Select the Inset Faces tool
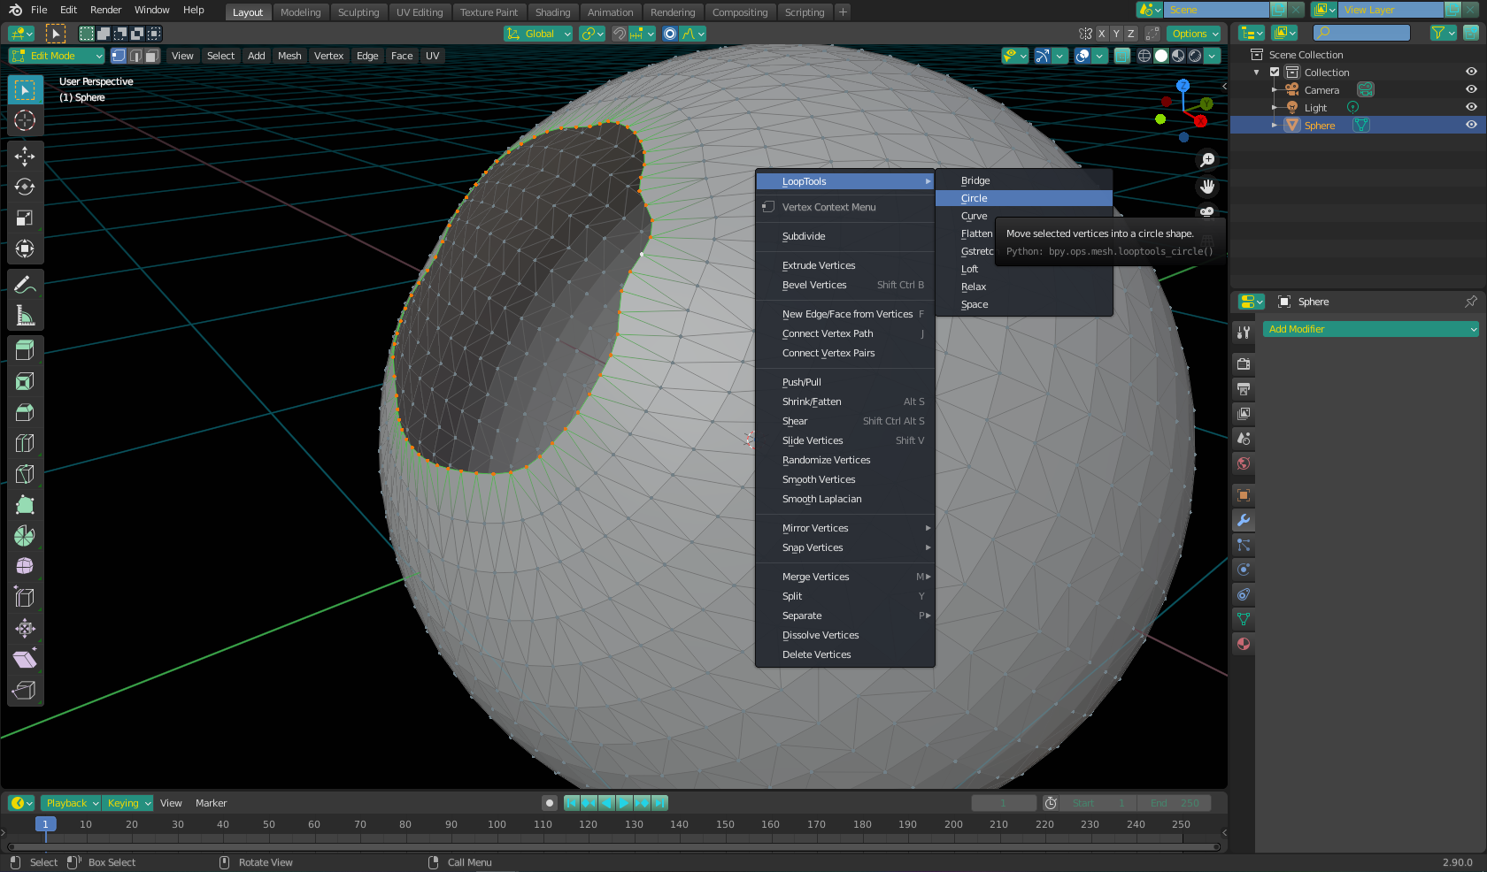The width and height of the screenshot is (1487, 872). point(25,381)
